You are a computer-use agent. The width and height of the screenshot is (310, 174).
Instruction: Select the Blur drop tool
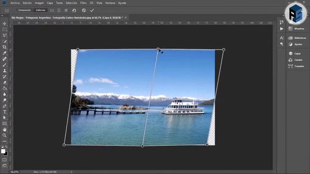(x=4, y=94)
